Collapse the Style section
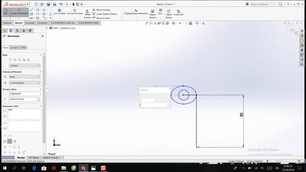This screenshot has width=306, height=172. coord(41,55)
